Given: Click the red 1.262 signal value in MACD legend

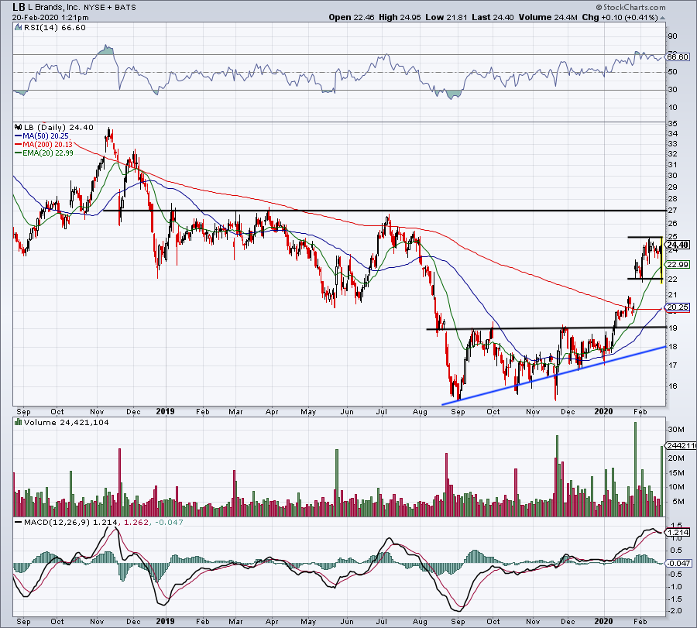Looking at the screenshot, I should [136, 522].
